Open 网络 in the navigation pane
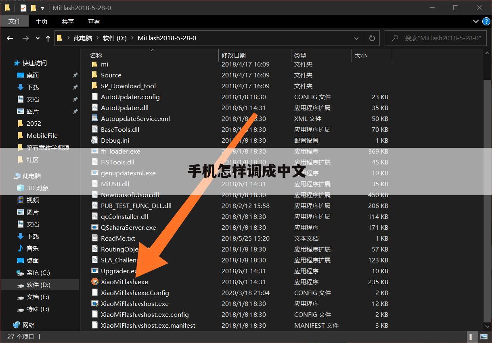Image resolution: width=492 pixels, height=343 pixels. (29, 325)
